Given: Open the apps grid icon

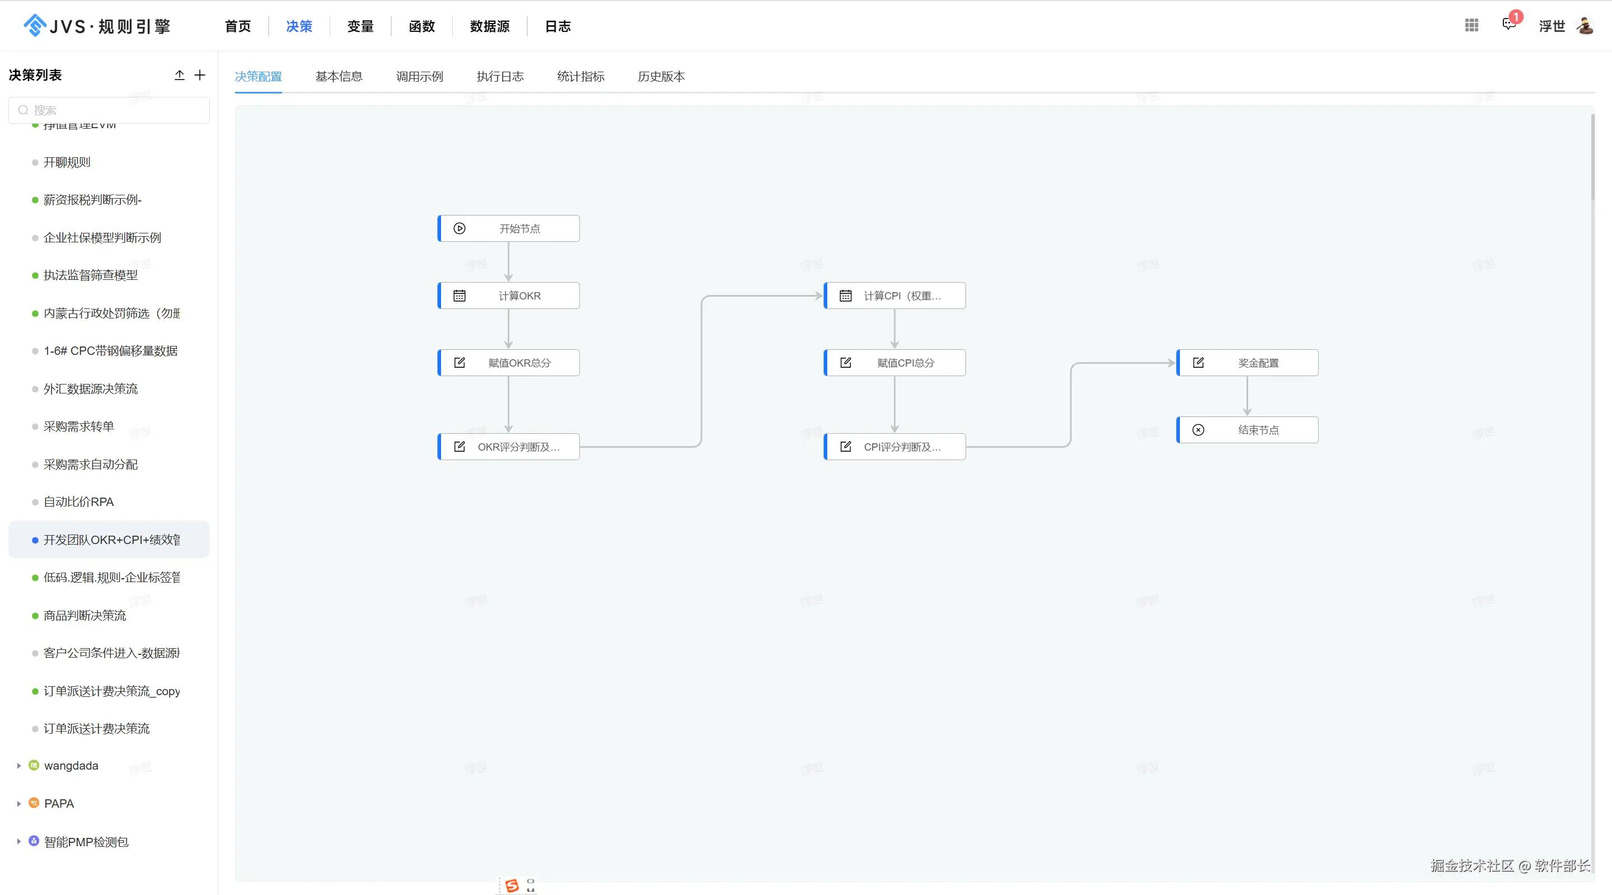Looking at the screenshot, I should (x=1471, y=25).
